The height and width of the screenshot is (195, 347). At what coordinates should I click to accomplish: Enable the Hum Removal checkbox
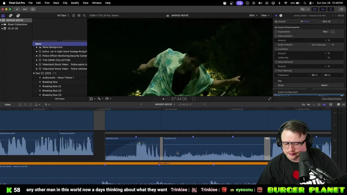point(276,71)
